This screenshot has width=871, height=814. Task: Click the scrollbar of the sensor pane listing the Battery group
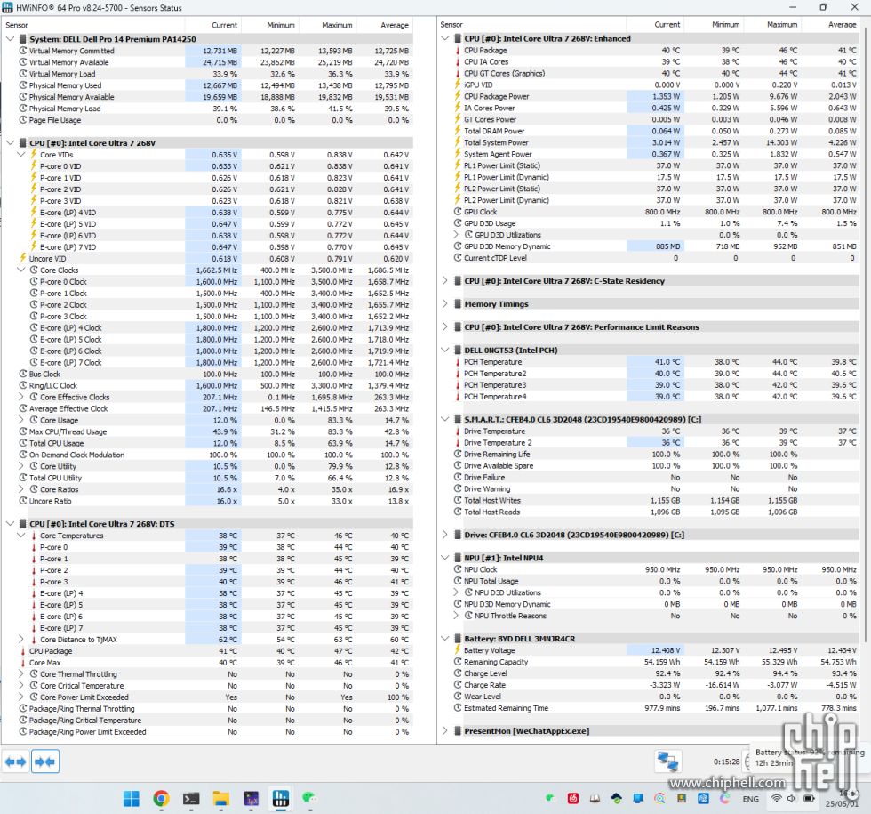point(866,334)
